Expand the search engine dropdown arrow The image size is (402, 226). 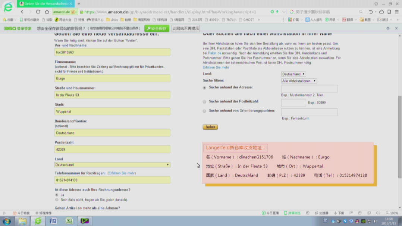coord(283,12)
